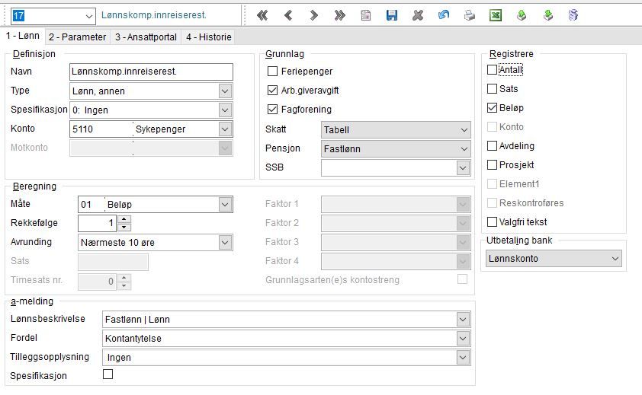The height and width of the screenshot is (395, 642).
Task: Click the blue floppy disk save icon
Action: [x=392, y=15]
